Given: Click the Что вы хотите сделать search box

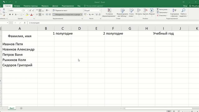Looking at the screenshot, I should (93, 6).
